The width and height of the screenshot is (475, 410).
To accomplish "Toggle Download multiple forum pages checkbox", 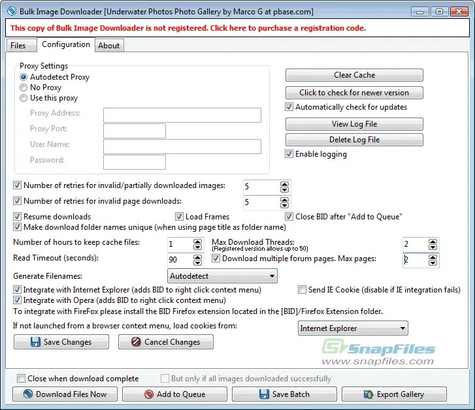I will pos(216,259).
